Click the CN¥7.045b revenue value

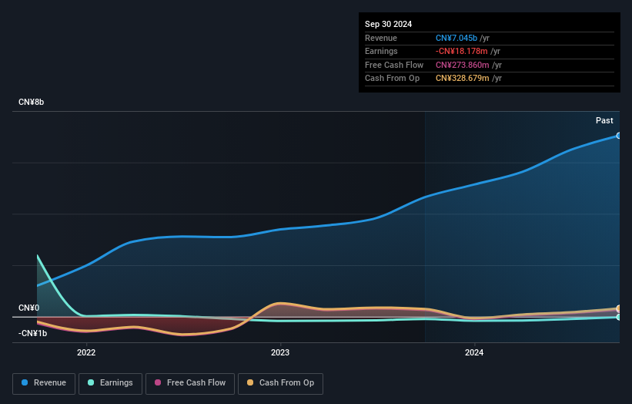pyautogui.click(x=456, y=38)
